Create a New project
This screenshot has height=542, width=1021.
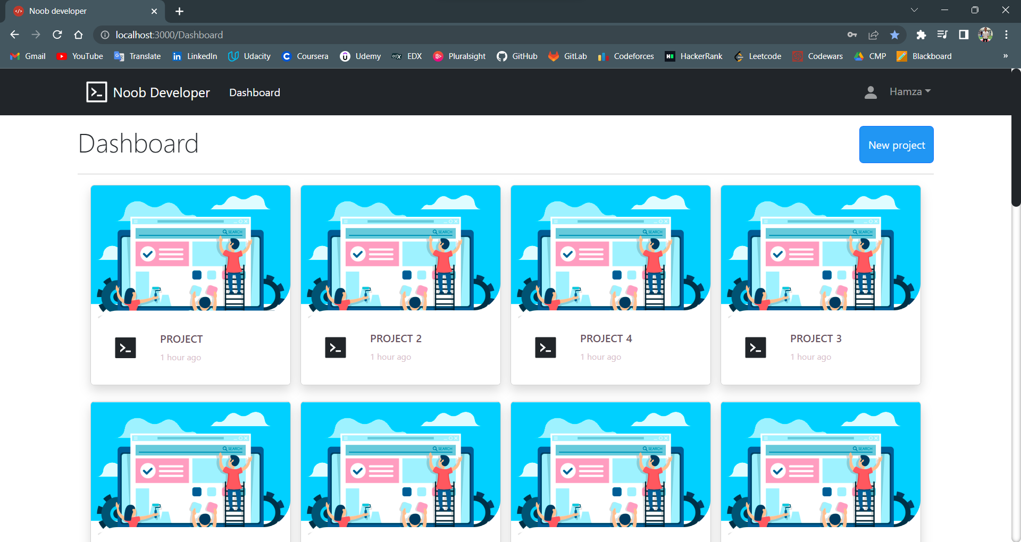[897, 145]
